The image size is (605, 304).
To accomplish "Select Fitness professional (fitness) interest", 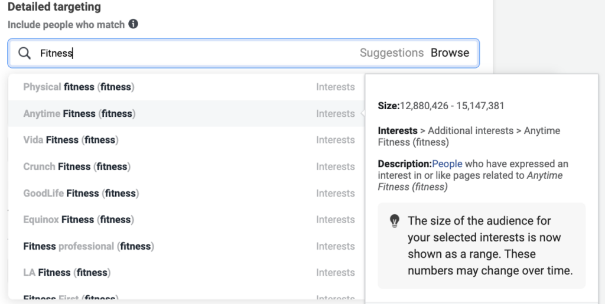I will click(x=186, y=246).
